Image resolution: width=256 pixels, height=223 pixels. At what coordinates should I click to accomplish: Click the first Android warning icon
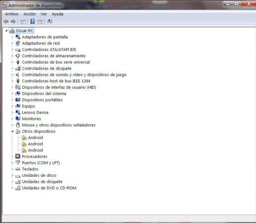coord(24,138)
